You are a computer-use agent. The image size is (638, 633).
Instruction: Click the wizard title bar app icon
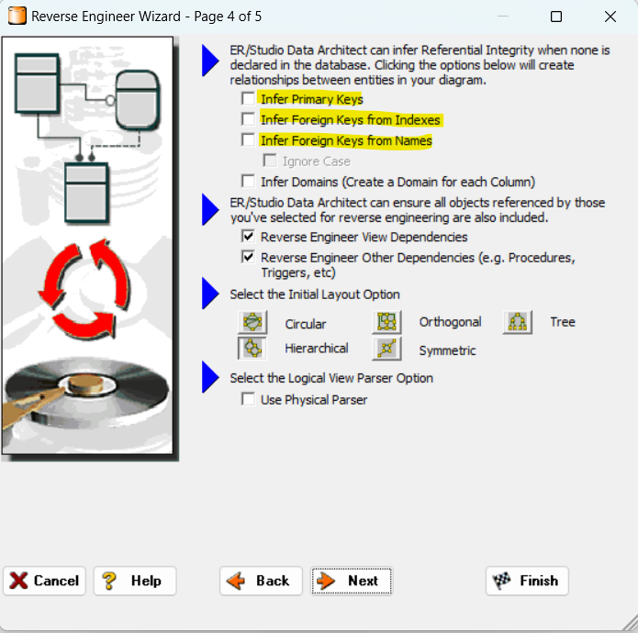(17, 17)
